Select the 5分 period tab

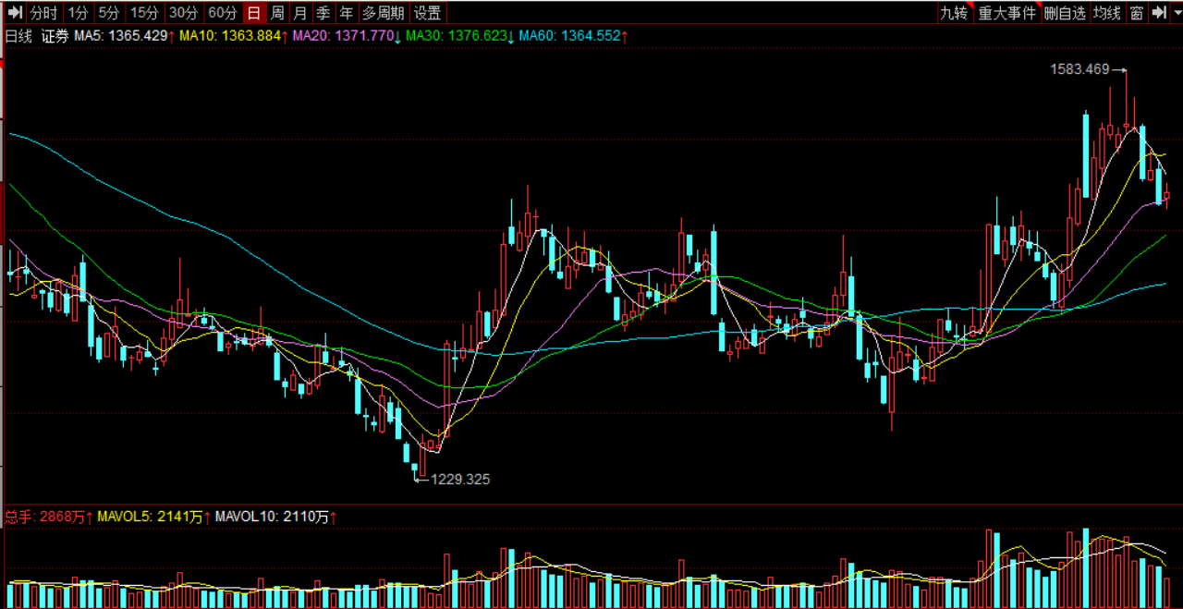click(x=109, y=13)
